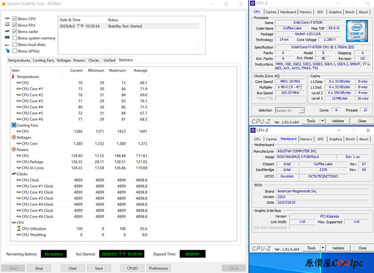Click the Elapsed Time value 00:09:01

point(193,254)
